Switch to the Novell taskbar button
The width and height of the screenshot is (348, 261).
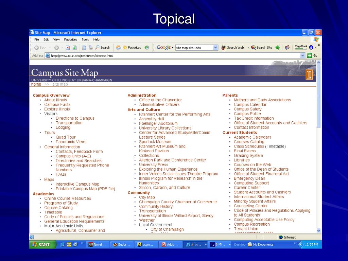pyautogui.click(x=98, y=244)
